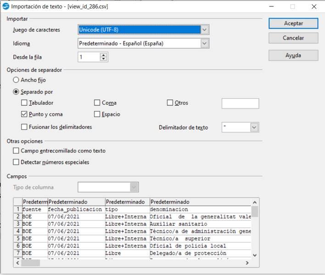The height and width of the screenshot is (275, 325).
Task: Increase Desde la fila value
Action: coord(103,55)
